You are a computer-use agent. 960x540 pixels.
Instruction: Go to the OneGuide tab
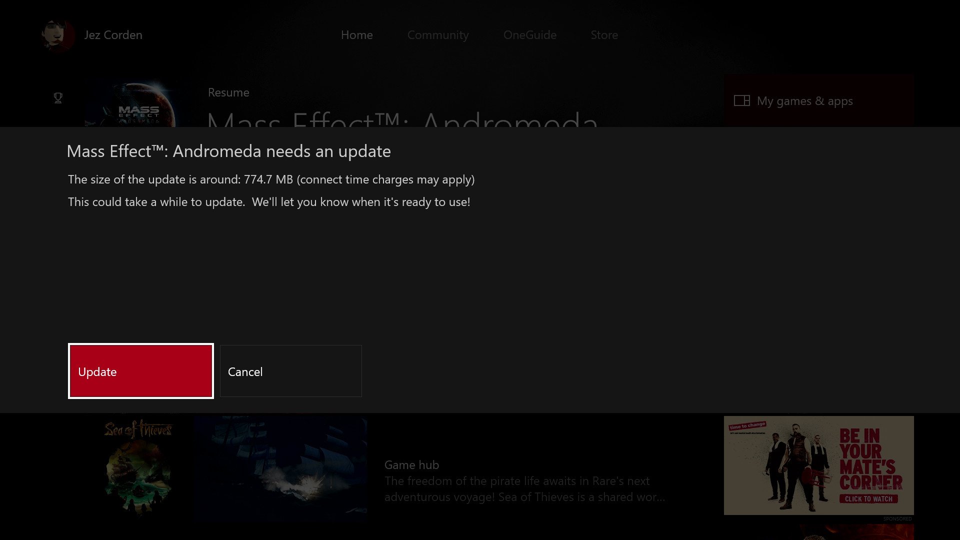529,35
